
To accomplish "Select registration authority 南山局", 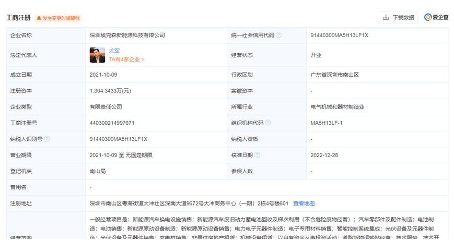I will [98, 171].
